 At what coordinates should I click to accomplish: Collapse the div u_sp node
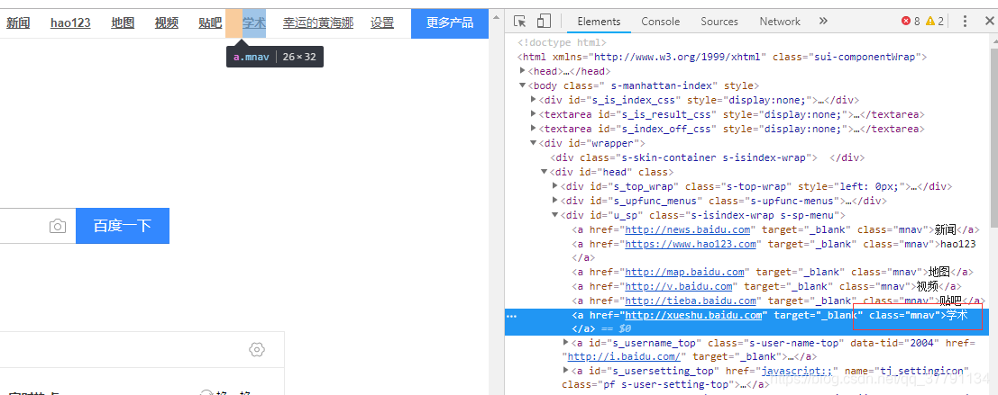(555, 215)
